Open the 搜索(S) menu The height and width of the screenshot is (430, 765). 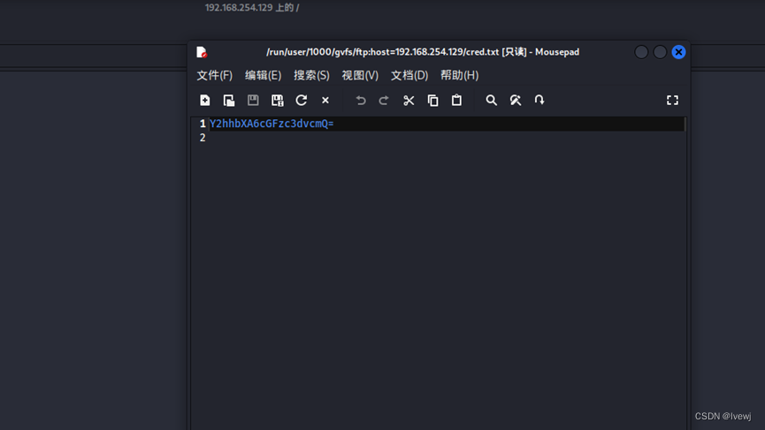click(x=311, y=75)
